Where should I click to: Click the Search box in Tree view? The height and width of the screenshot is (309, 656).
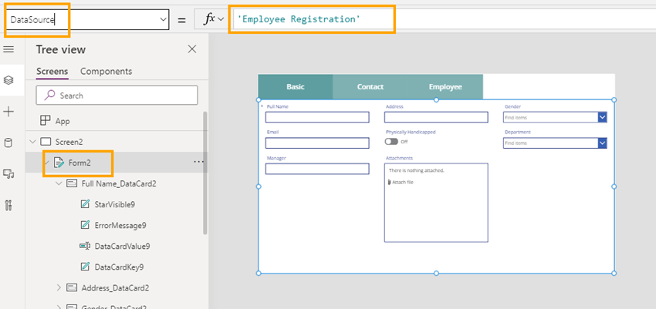[117, 96]
